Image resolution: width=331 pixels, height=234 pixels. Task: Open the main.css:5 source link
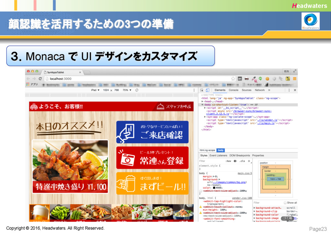245,173
